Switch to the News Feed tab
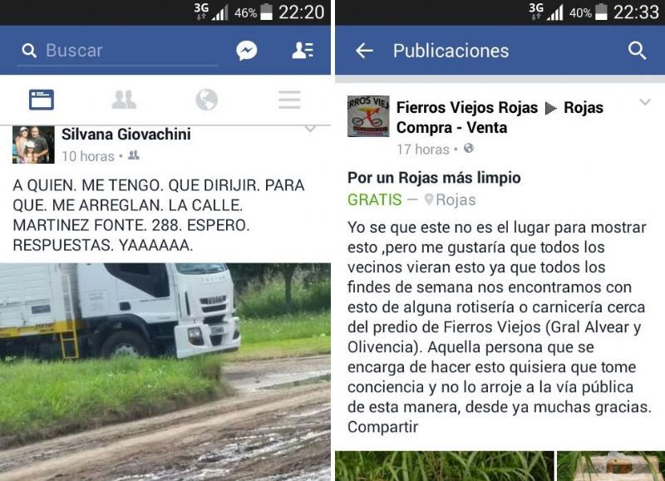Viewport: 665px width, 481px height. tap(41, 100)
